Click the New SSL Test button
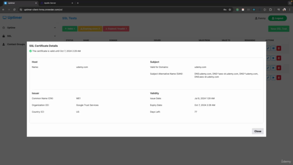The width and height of the screenshot is (293, 165). pos(279,28)
